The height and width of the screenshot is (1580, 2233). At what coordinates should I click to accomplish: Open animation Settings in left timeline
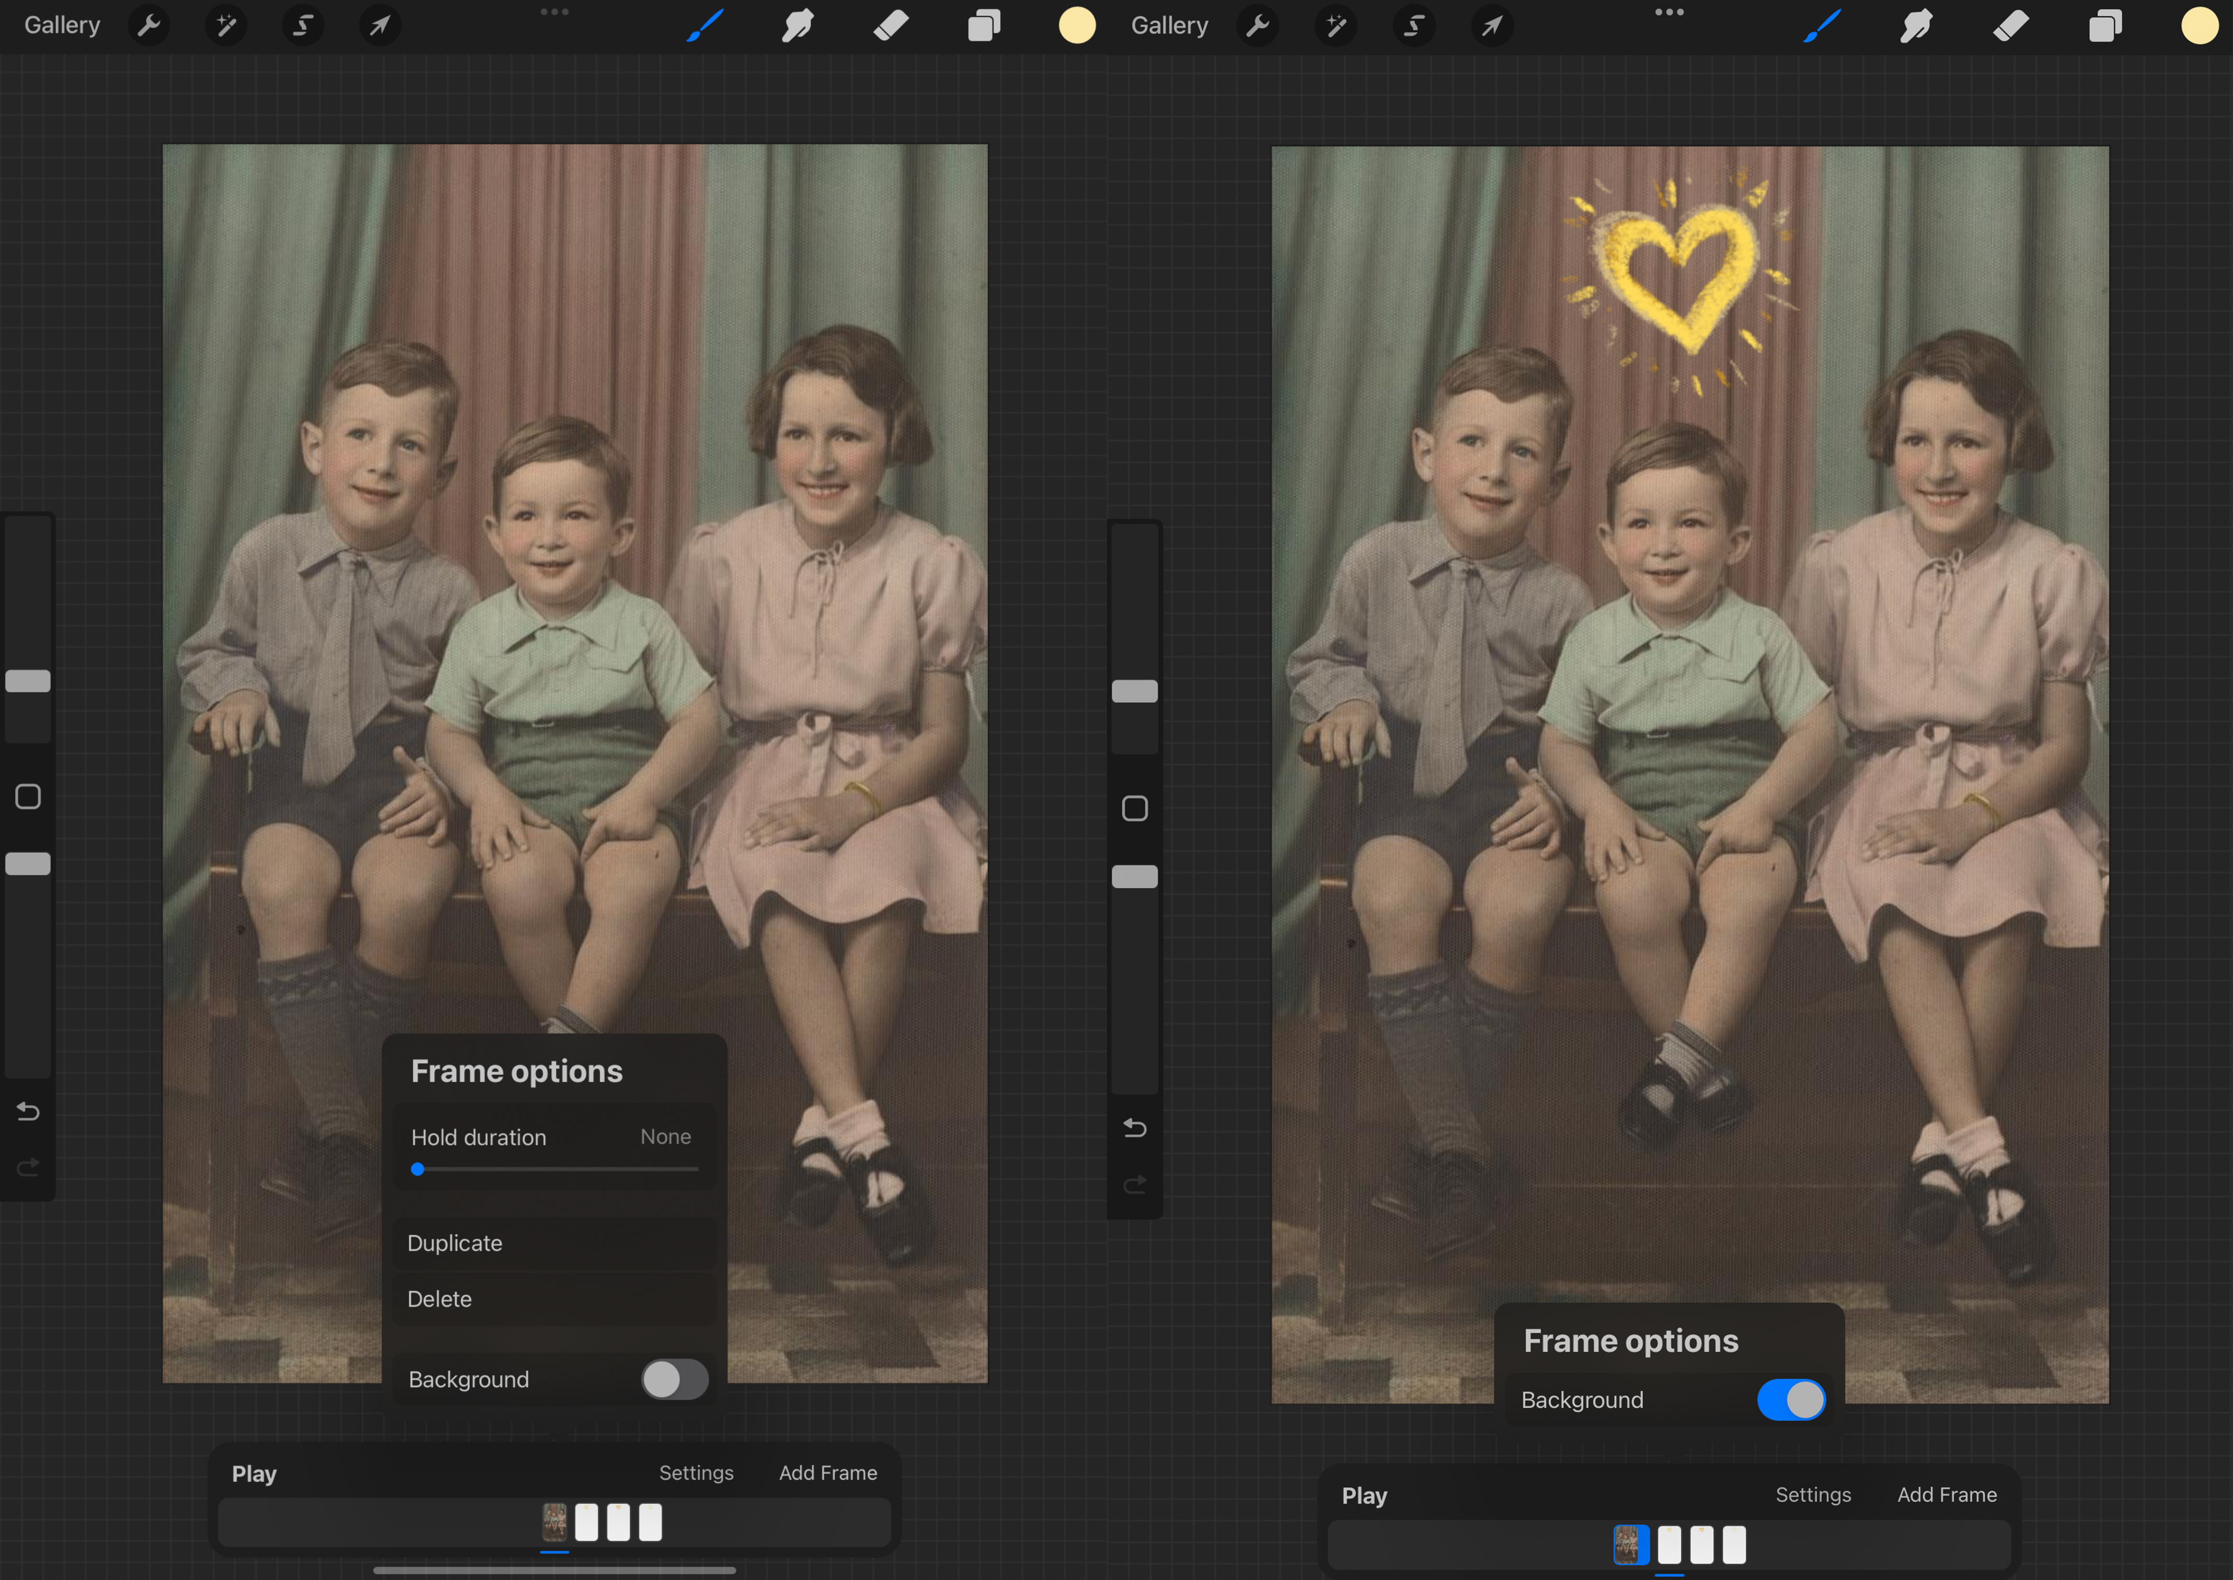coord(696,1473)
